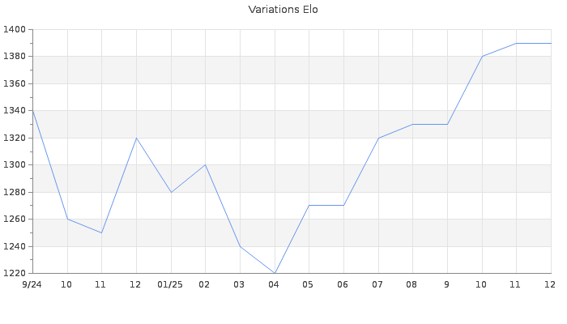Viewport: 567px width, 324px height.
Task: Select the 04 month label on x-axis
Action: [x=274, y=285]
